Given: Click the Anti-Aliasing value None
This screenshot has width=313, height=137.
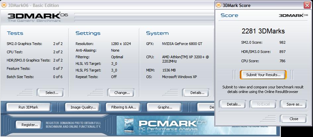Looking at the screenshot, I should point(115,50).
